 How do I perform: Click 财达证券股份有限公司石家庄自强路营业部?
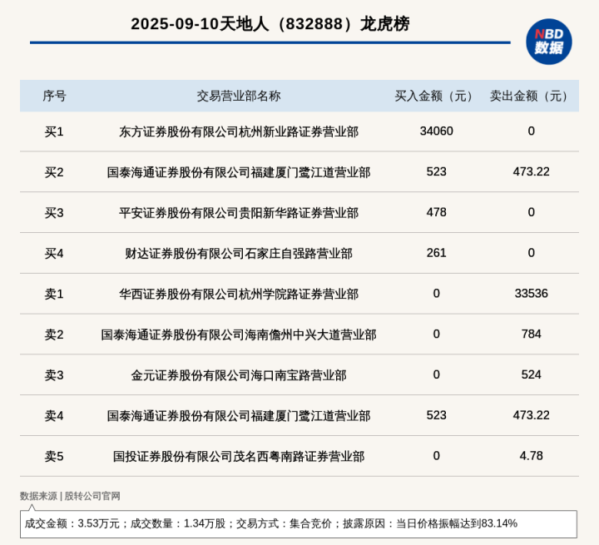point(239,254)
